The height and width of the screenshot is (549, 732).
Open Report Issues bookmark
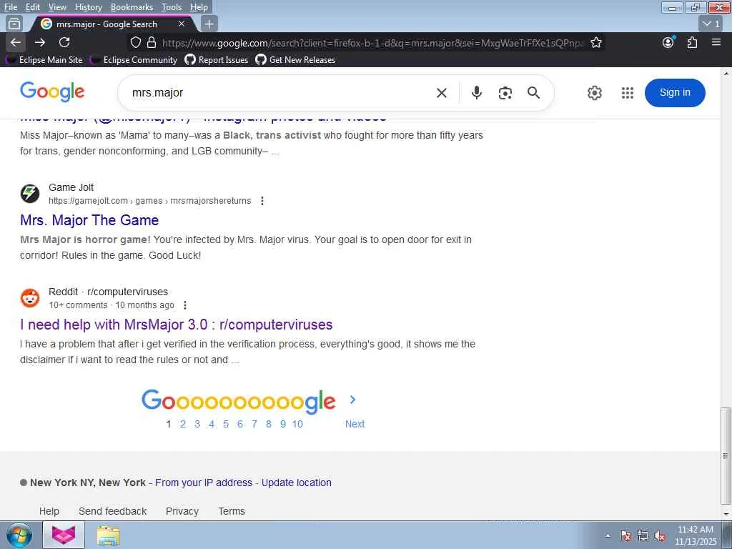[x=217, y=60]
